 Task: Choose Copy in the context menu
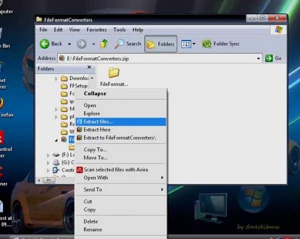[x=120, y=209]
